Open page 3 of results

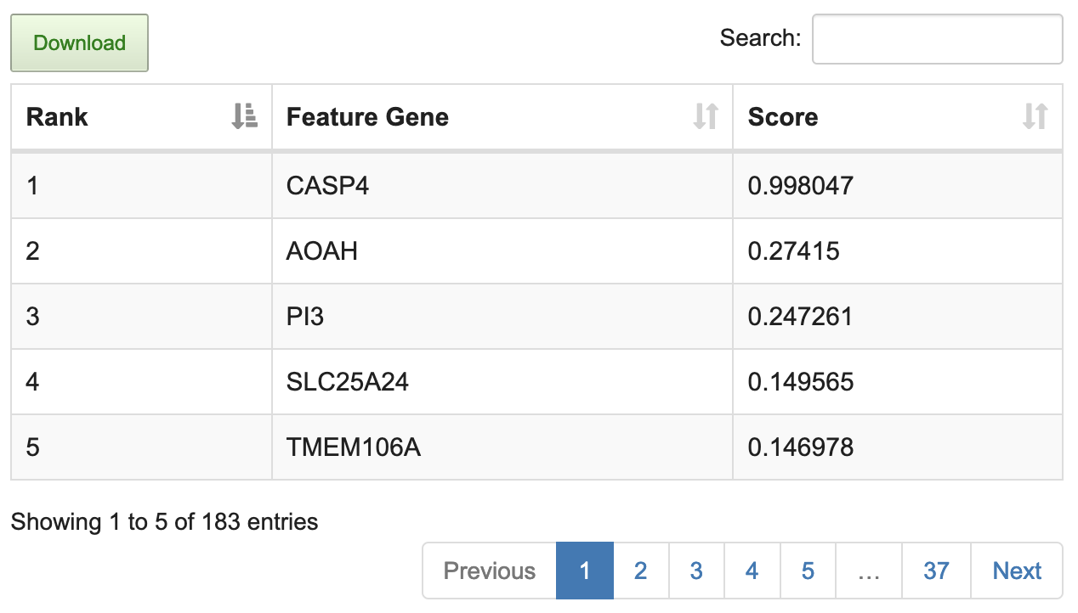tap(696, 571)
